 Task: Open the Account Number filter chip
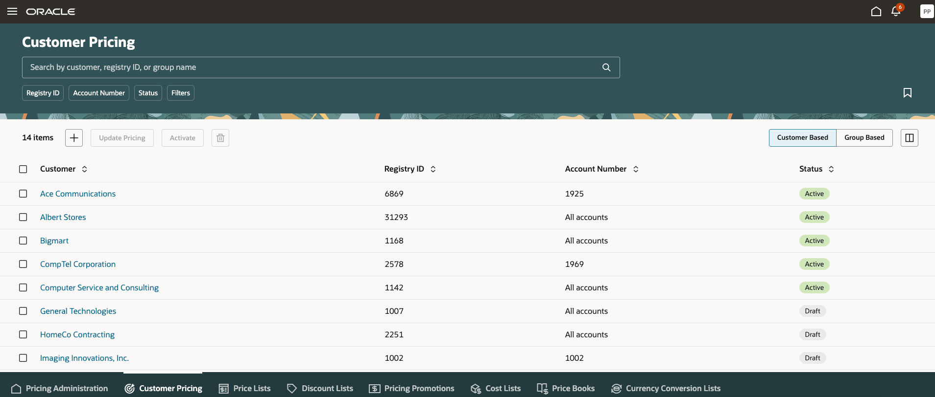(x=99, y=93)
